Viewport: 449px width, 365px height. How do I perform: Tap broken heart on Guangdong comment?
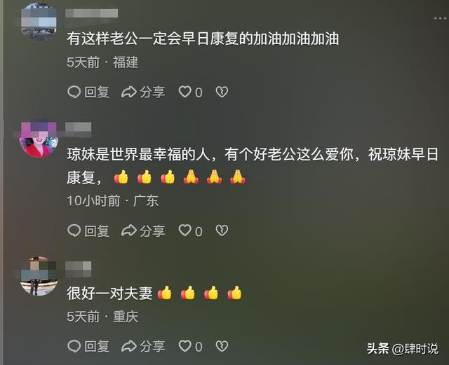(x=222, y=231)
